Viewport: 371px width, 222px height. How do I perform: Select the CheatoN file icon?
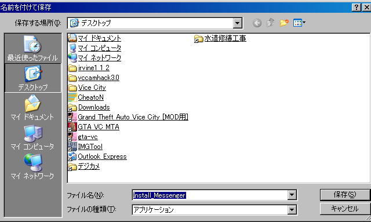[72, 97]
